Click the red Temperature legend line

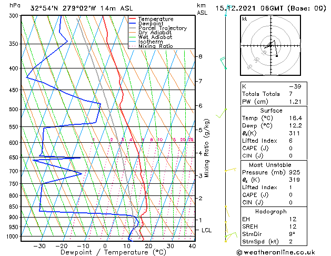pos(133,19)
